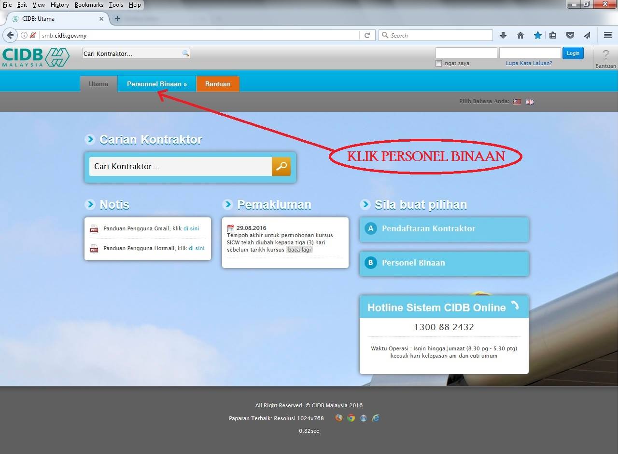
Task: Click the orange search button under Carian Kontraktor
Action: click(x=281, y=166)
